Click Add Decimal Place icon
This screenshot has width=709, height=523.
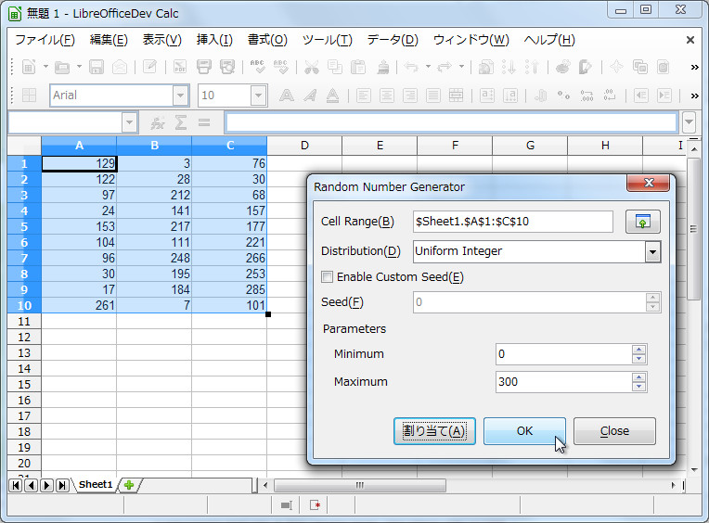587,96
